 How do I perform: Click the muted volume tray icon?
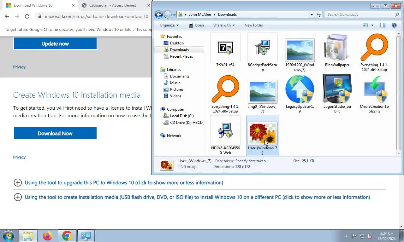click(369, 236)
